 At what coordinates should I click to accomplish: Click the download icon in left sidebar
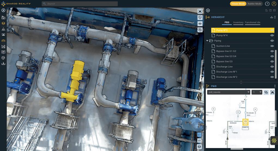click(x=3, y=64)
